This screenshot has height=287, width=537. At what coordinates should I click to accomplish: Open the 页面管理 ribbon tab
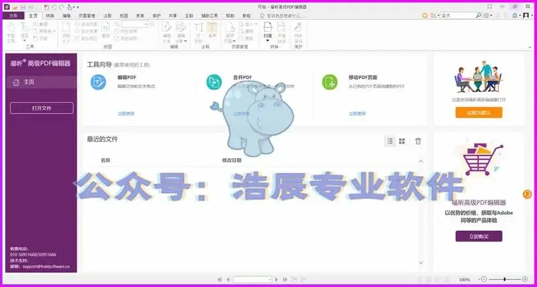coord(87,16)
